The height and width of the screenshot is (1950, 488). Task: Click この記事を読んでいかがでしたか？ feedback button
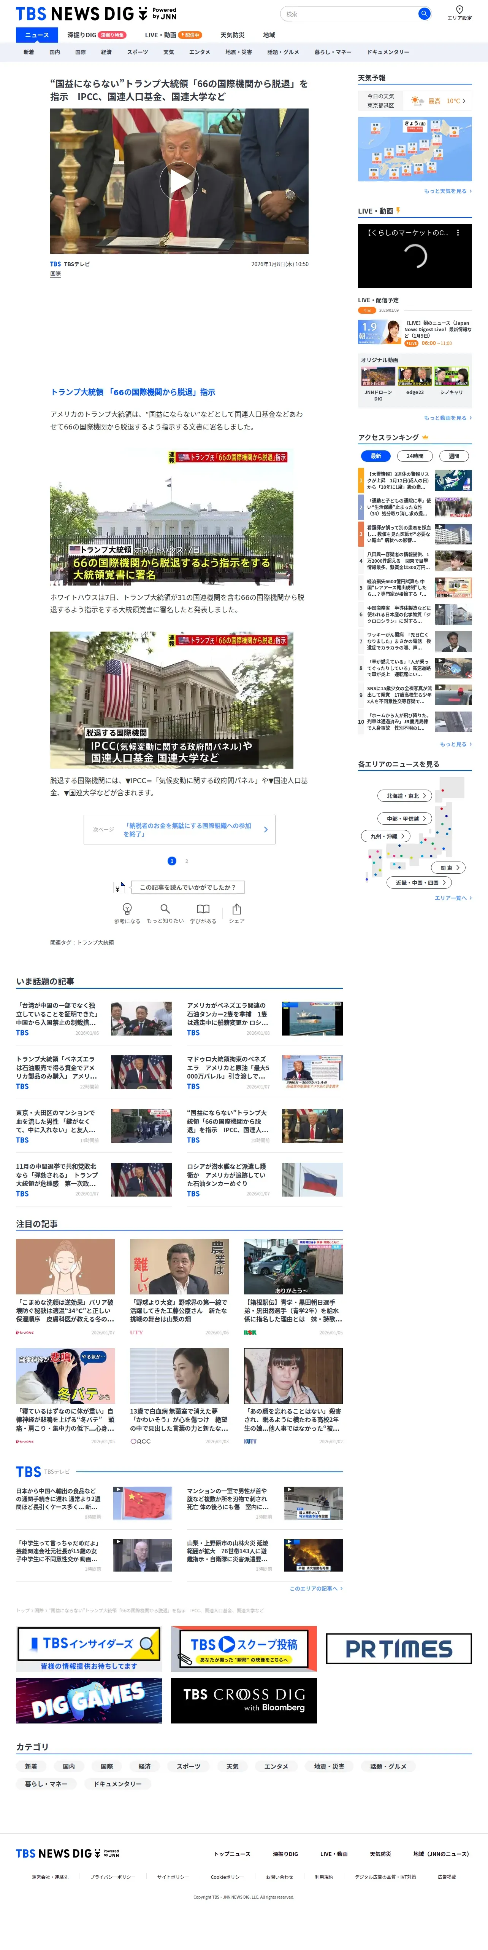187,887
